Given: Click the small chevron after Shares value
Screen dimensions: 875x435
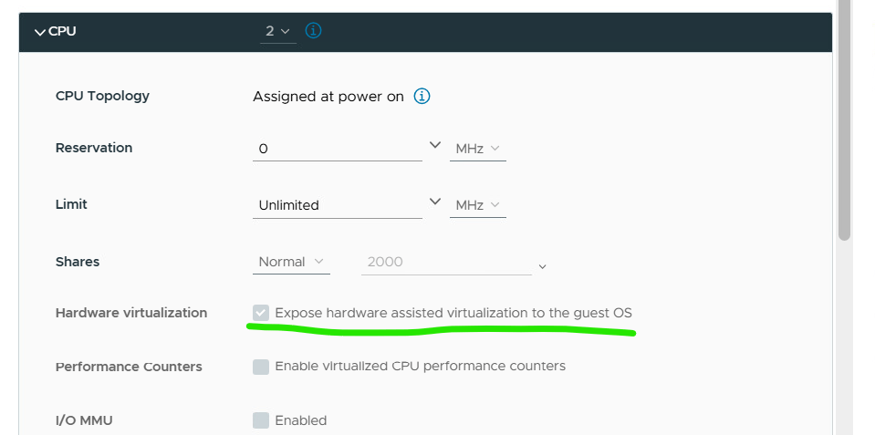Looking at the screenshot, I should [x=542, y=266].
